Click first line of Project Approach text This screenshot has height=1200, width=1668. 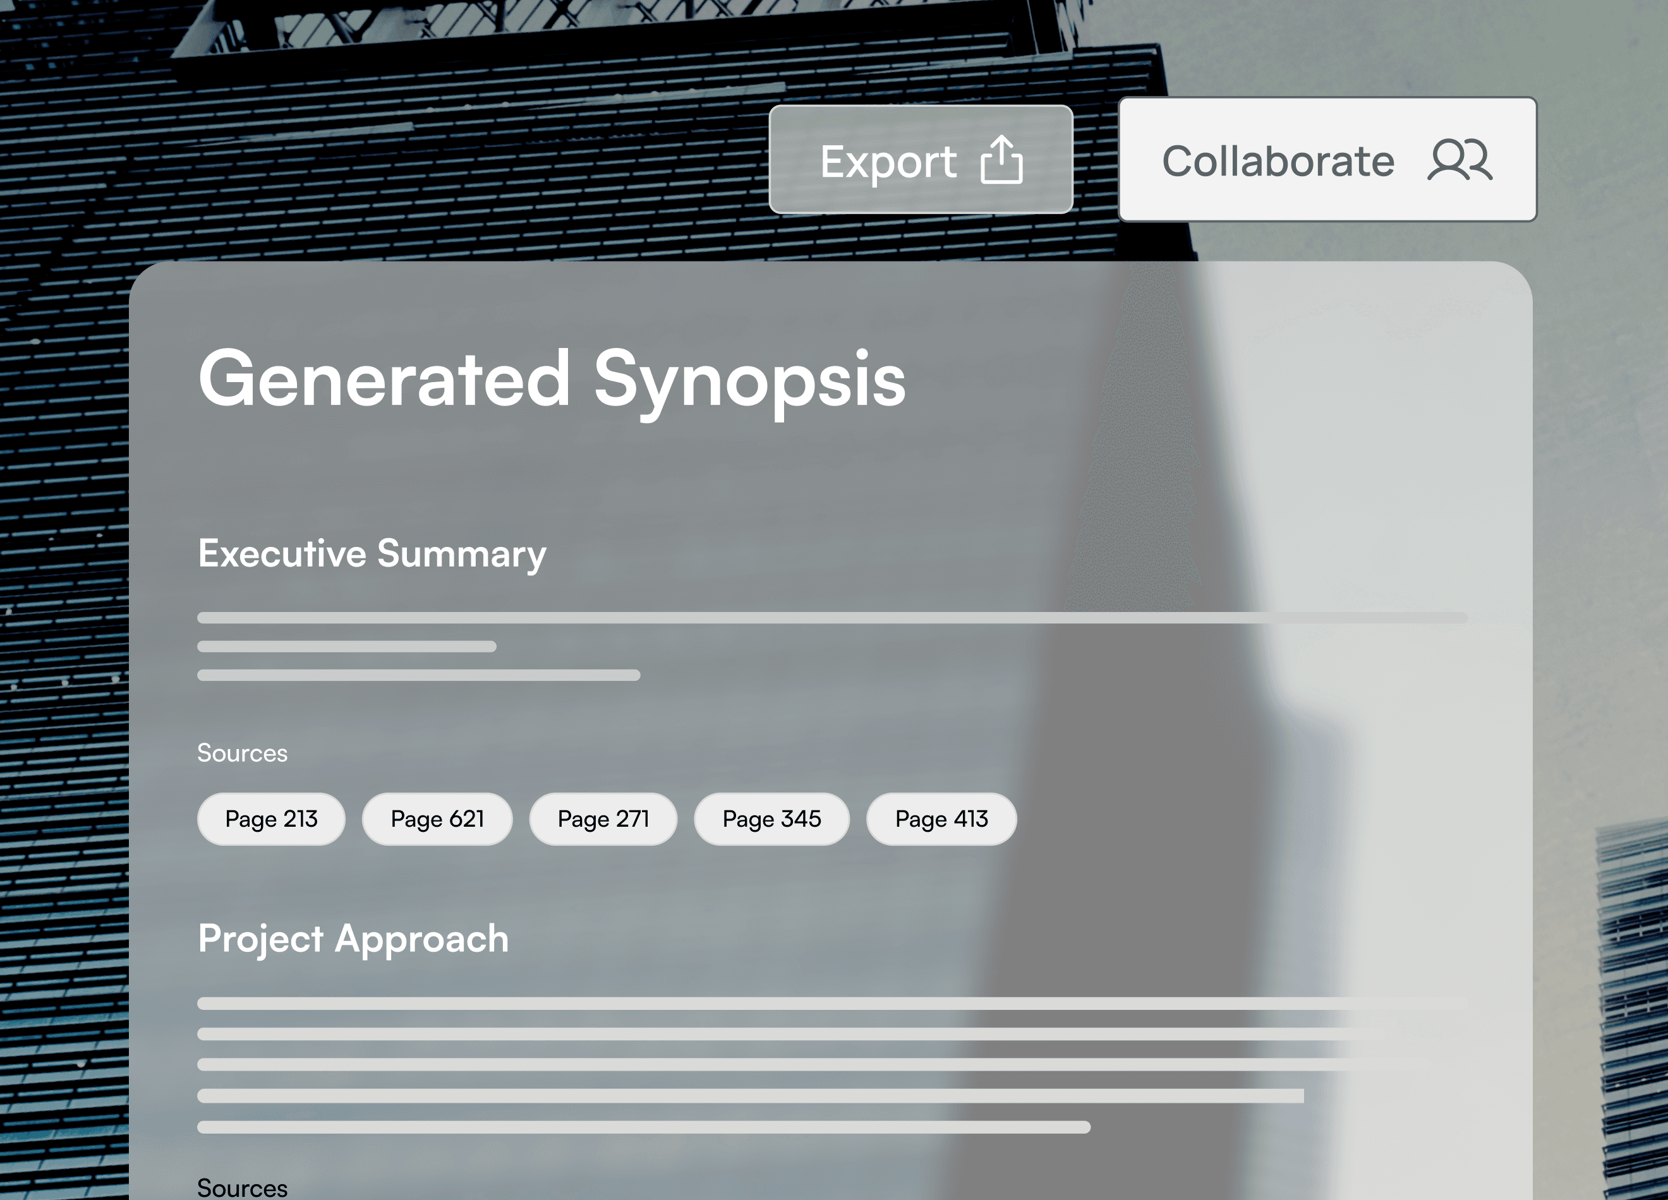click(x=833, y=1004)
